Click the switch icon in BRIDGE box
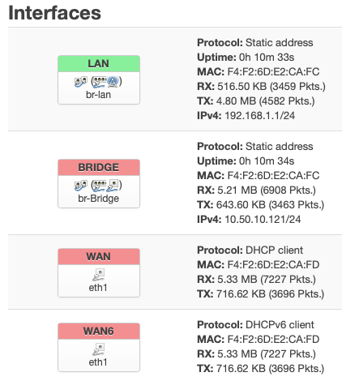 tap(100, 186)
